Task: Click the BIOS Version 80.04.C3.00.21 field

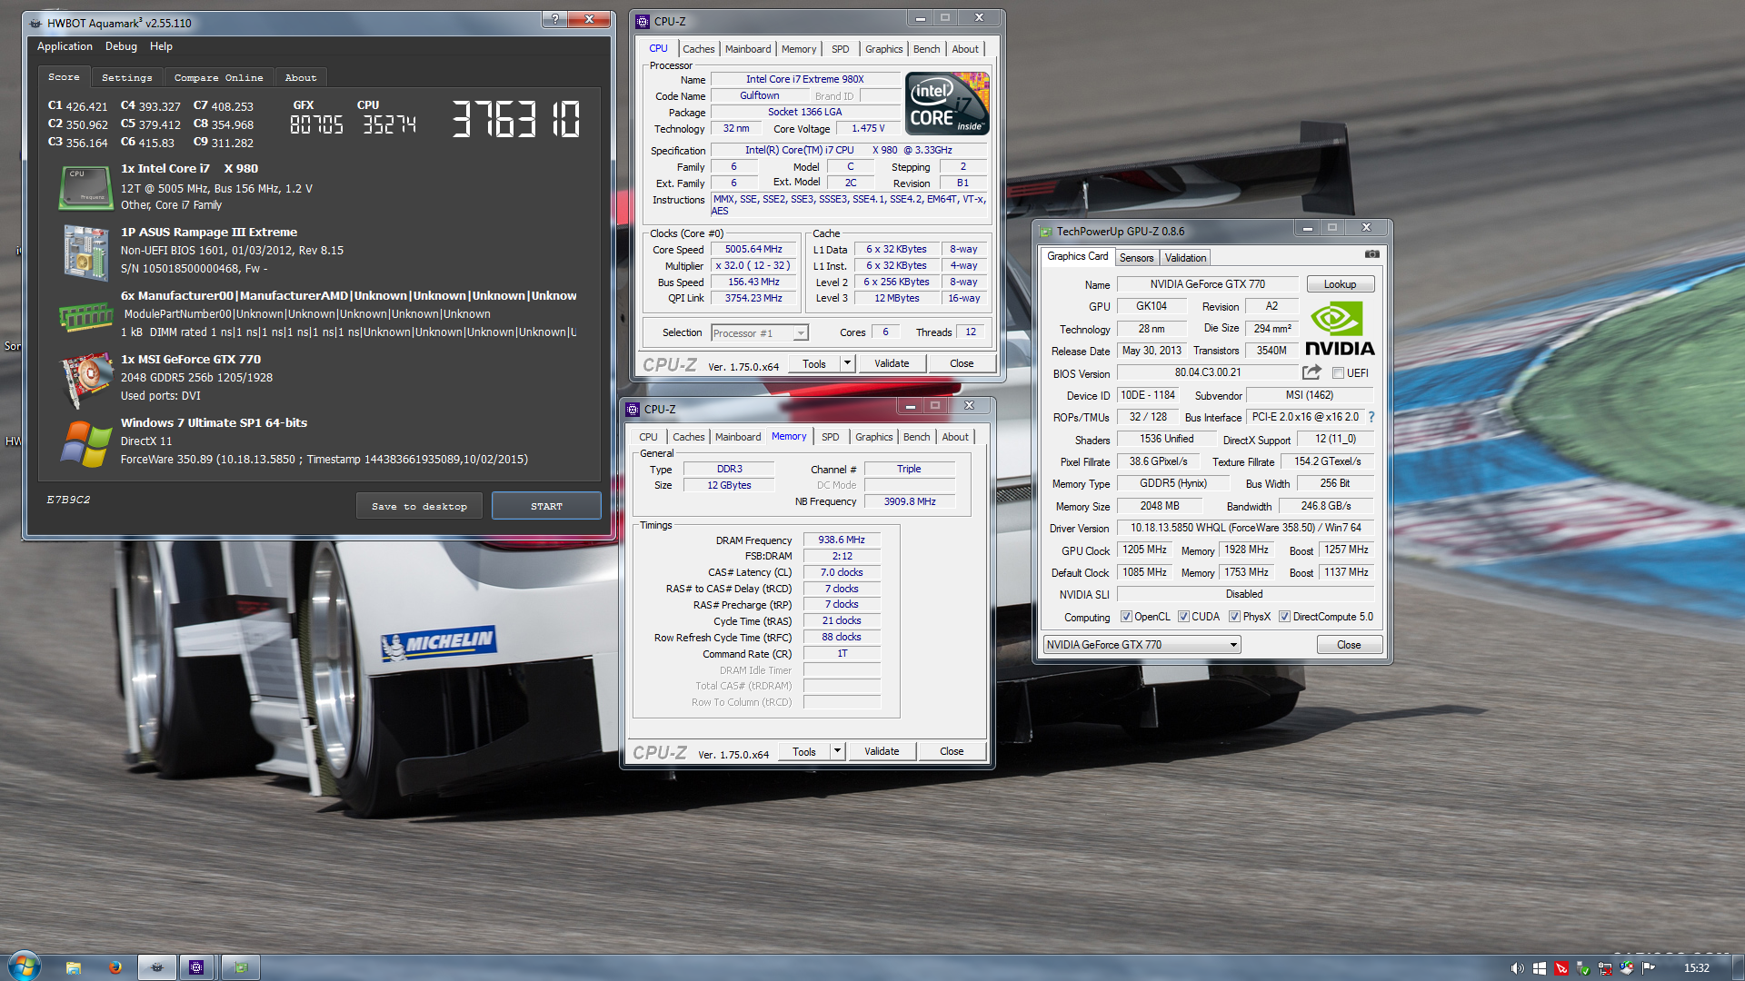Action: (1207, 372)
